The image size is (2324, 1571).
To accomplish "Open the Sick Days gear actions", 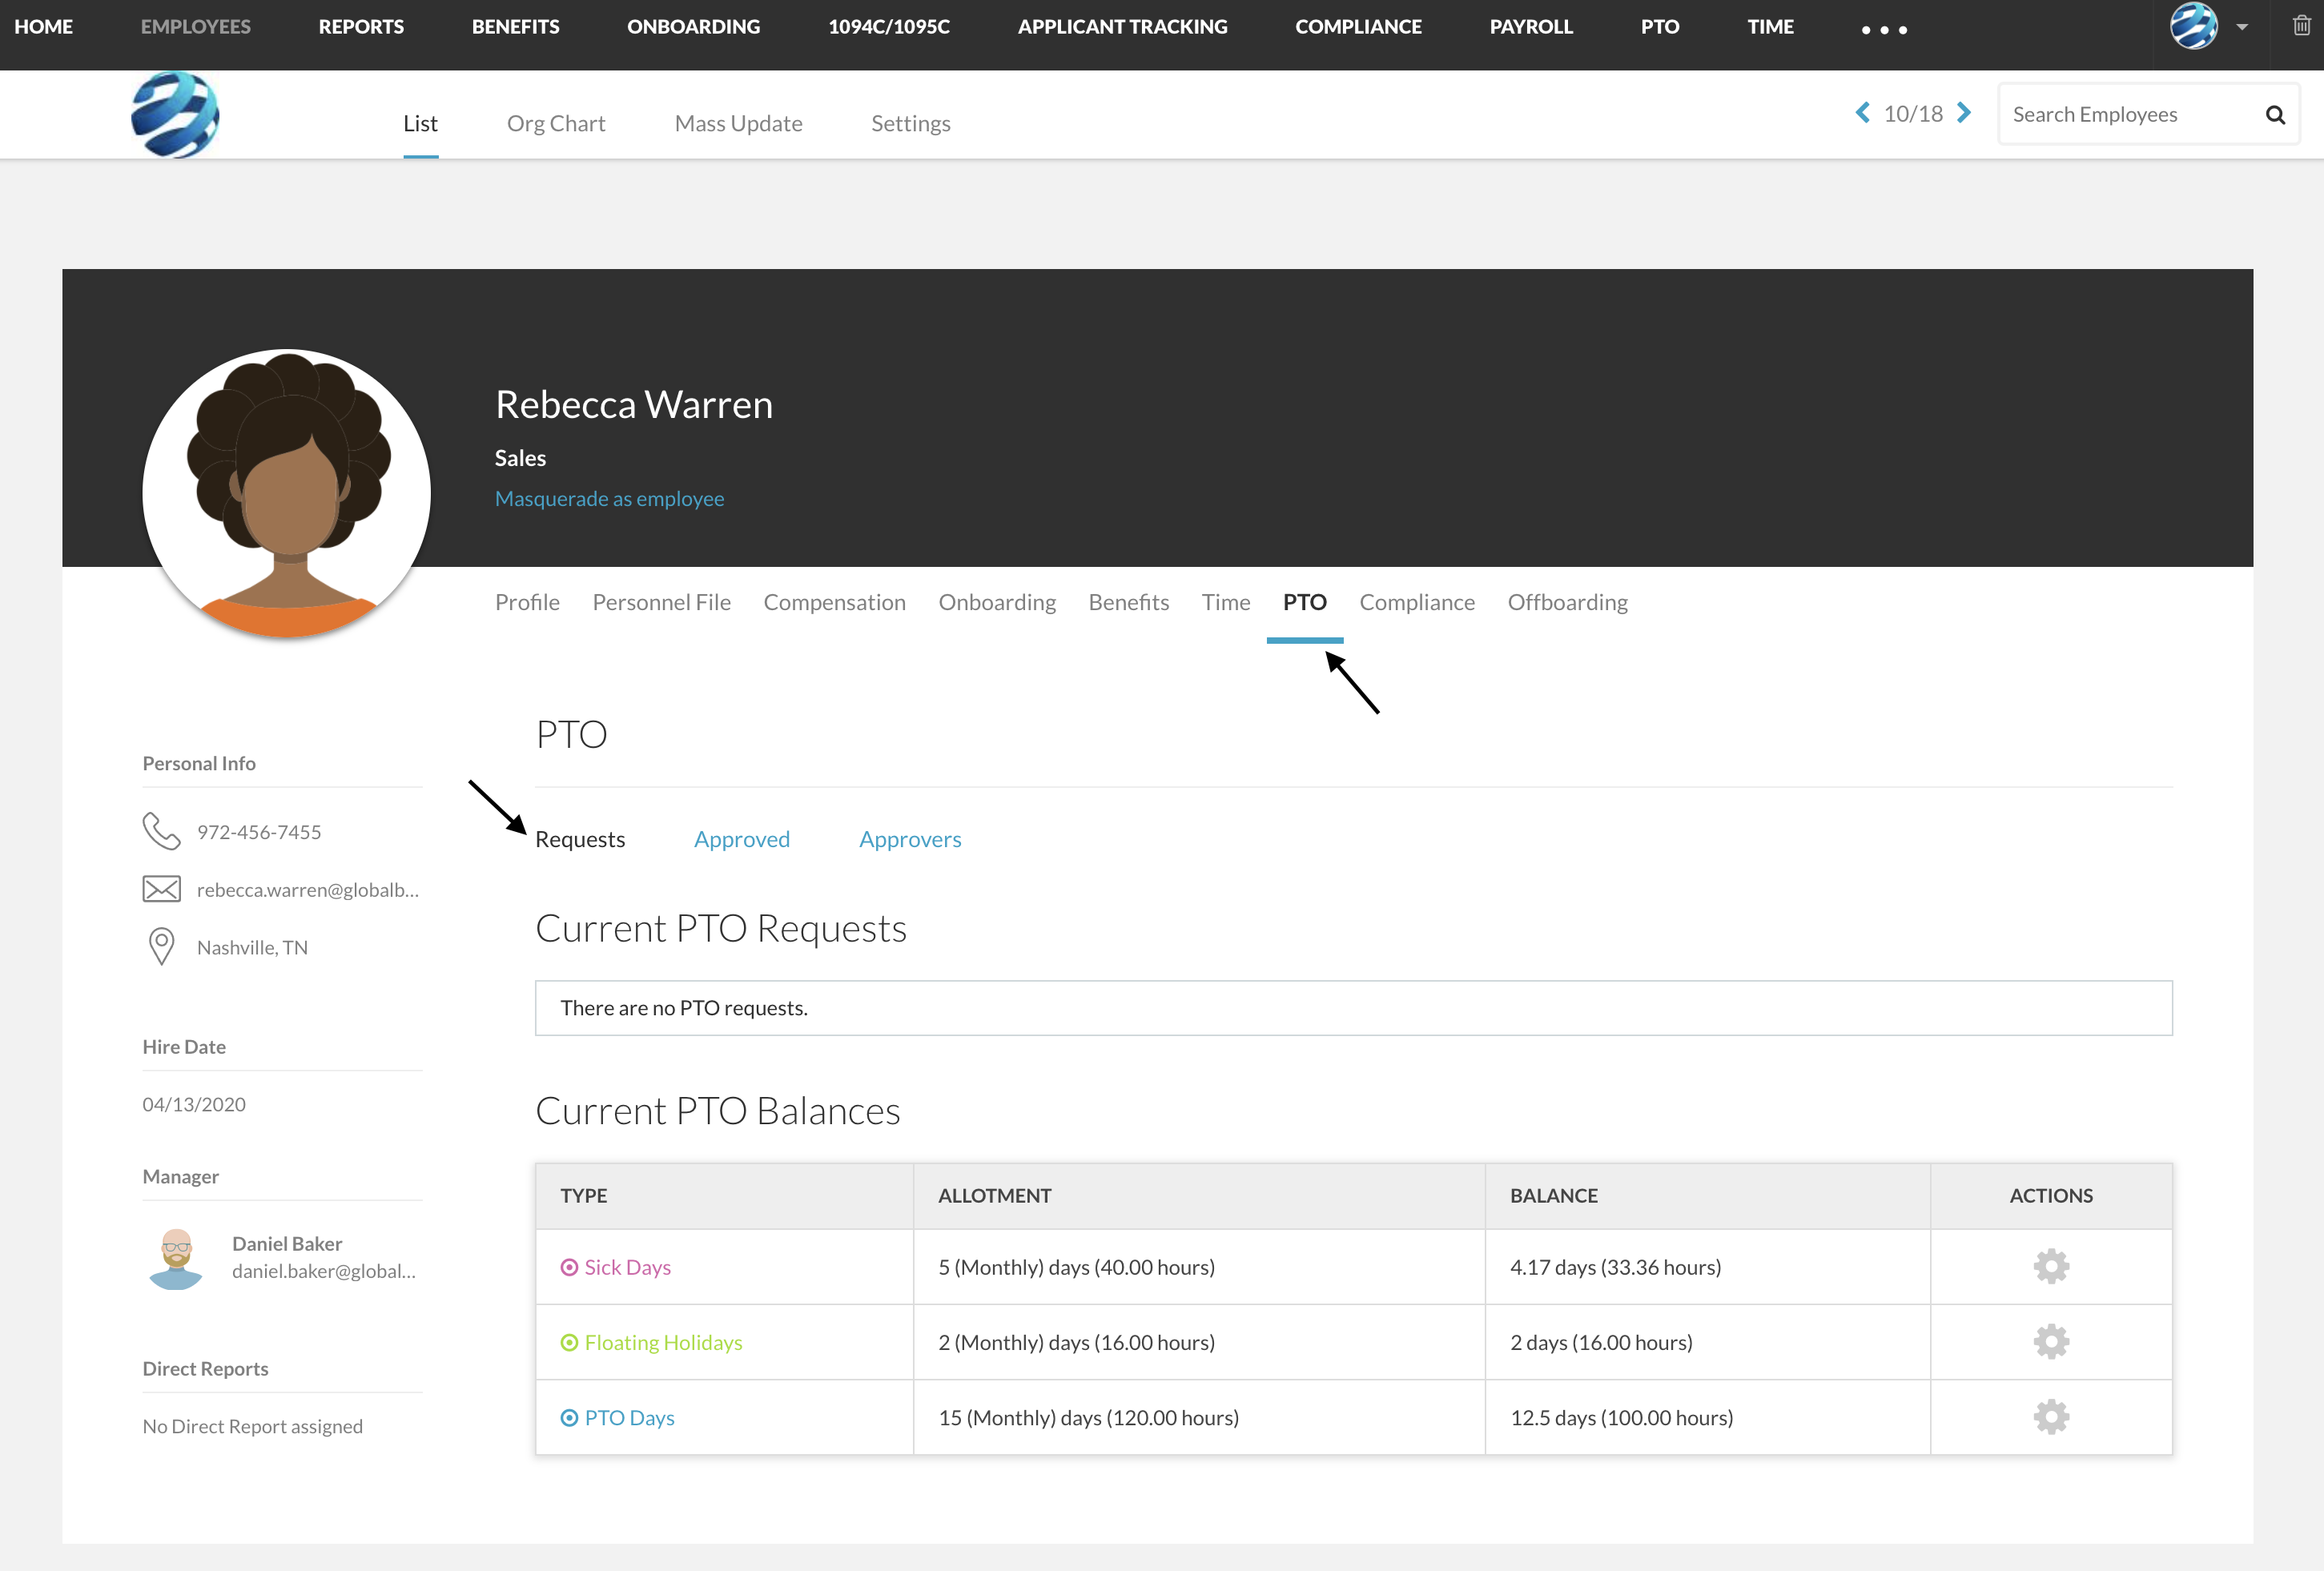I will [2050, 1266].
